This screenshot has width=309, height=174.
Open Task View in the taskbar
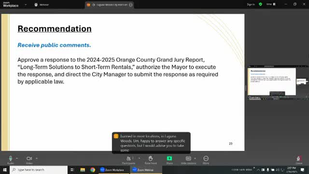click(x=72, y=170)
